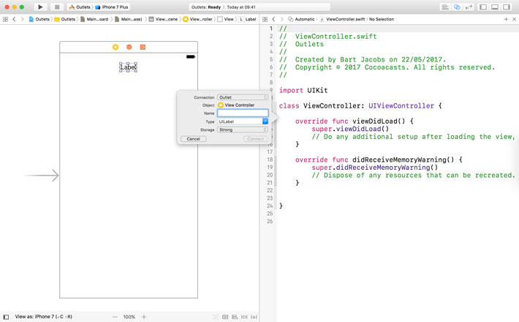Click Update Frames button
This screenshot has height=322, width=519.
216,317
